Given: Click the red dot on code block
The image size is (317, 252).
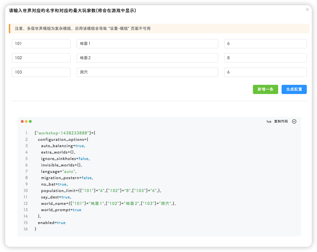Looking at the screenshot, I should (22, 122).
